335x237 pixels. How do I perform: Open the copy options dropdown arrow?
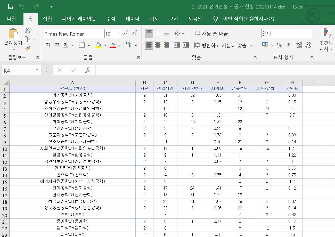coord(35,40)
